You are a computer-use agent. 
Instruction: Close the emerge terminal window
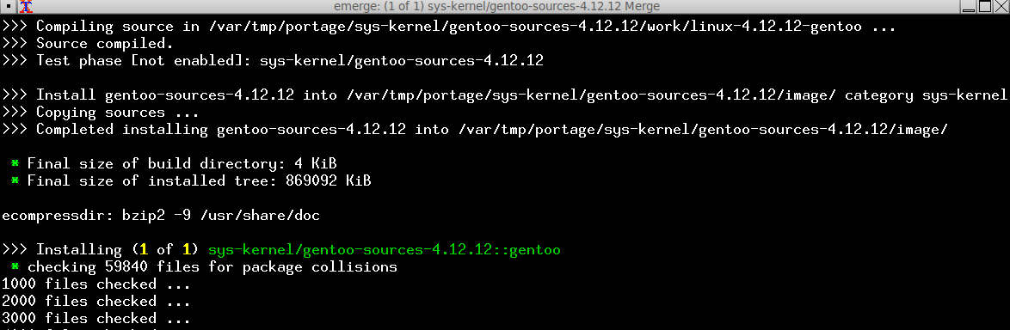[x=1002, y=6]
